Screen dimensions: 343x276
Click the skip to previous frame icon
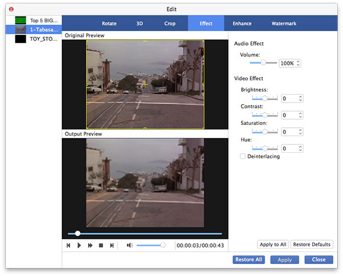click(x=68, y=245)
